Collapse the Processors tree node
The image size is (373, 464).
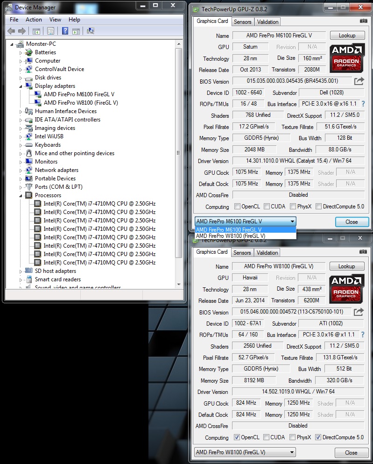point(21,195)
